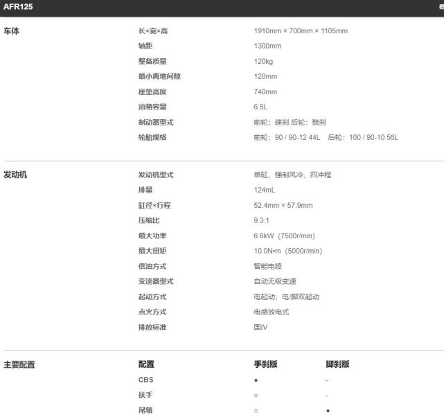Click the 52.4mm × 57.9mm bore stroke value
The width and height of the screenshot is (444, 417).
click(283, 206)
